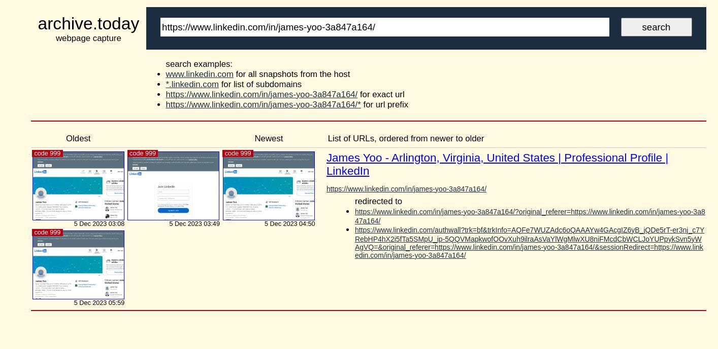The image size is (718, 349).
Task: Open snapshot thumbnail dated 5 Dec 2023 05:59
Action: point(78,264)
